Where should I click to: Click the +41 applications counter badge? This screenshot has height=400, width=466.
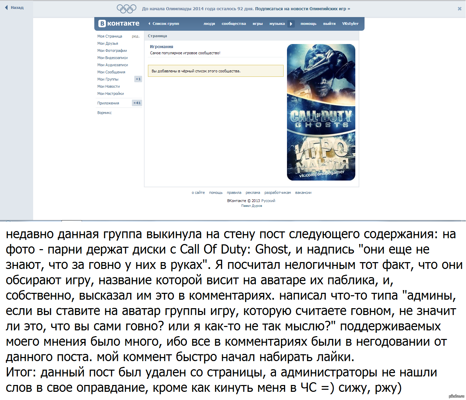pos(137,103)
